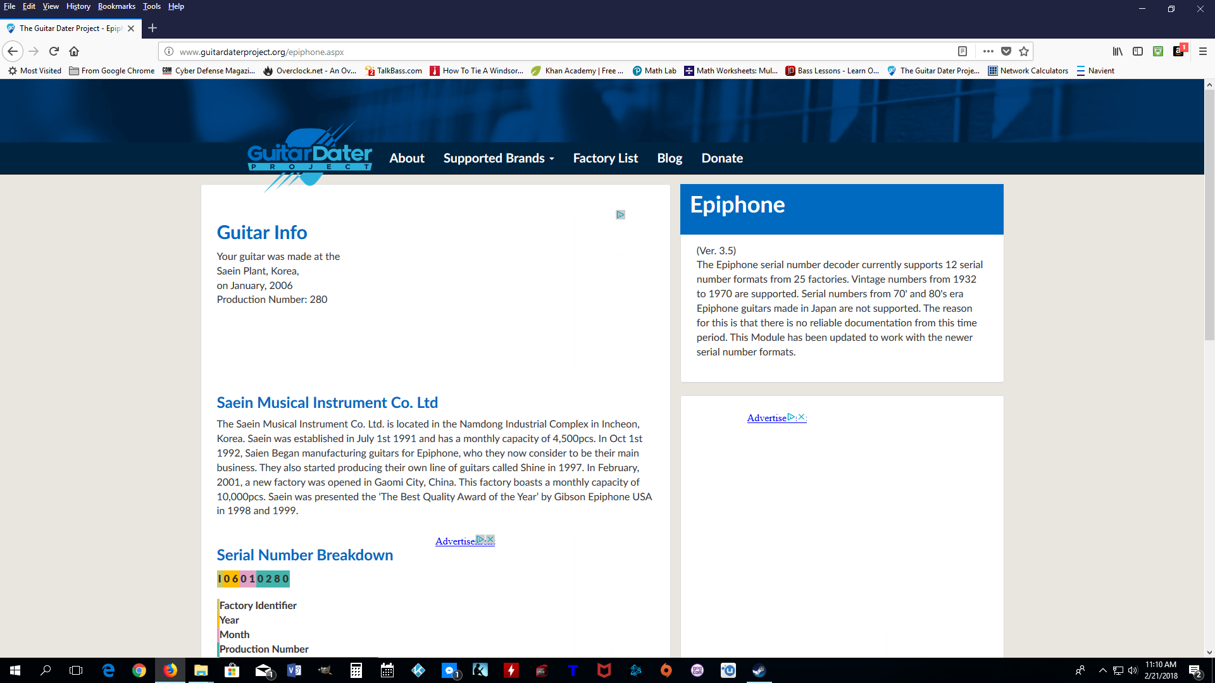Click the GuitarDater Project logo

309,156
